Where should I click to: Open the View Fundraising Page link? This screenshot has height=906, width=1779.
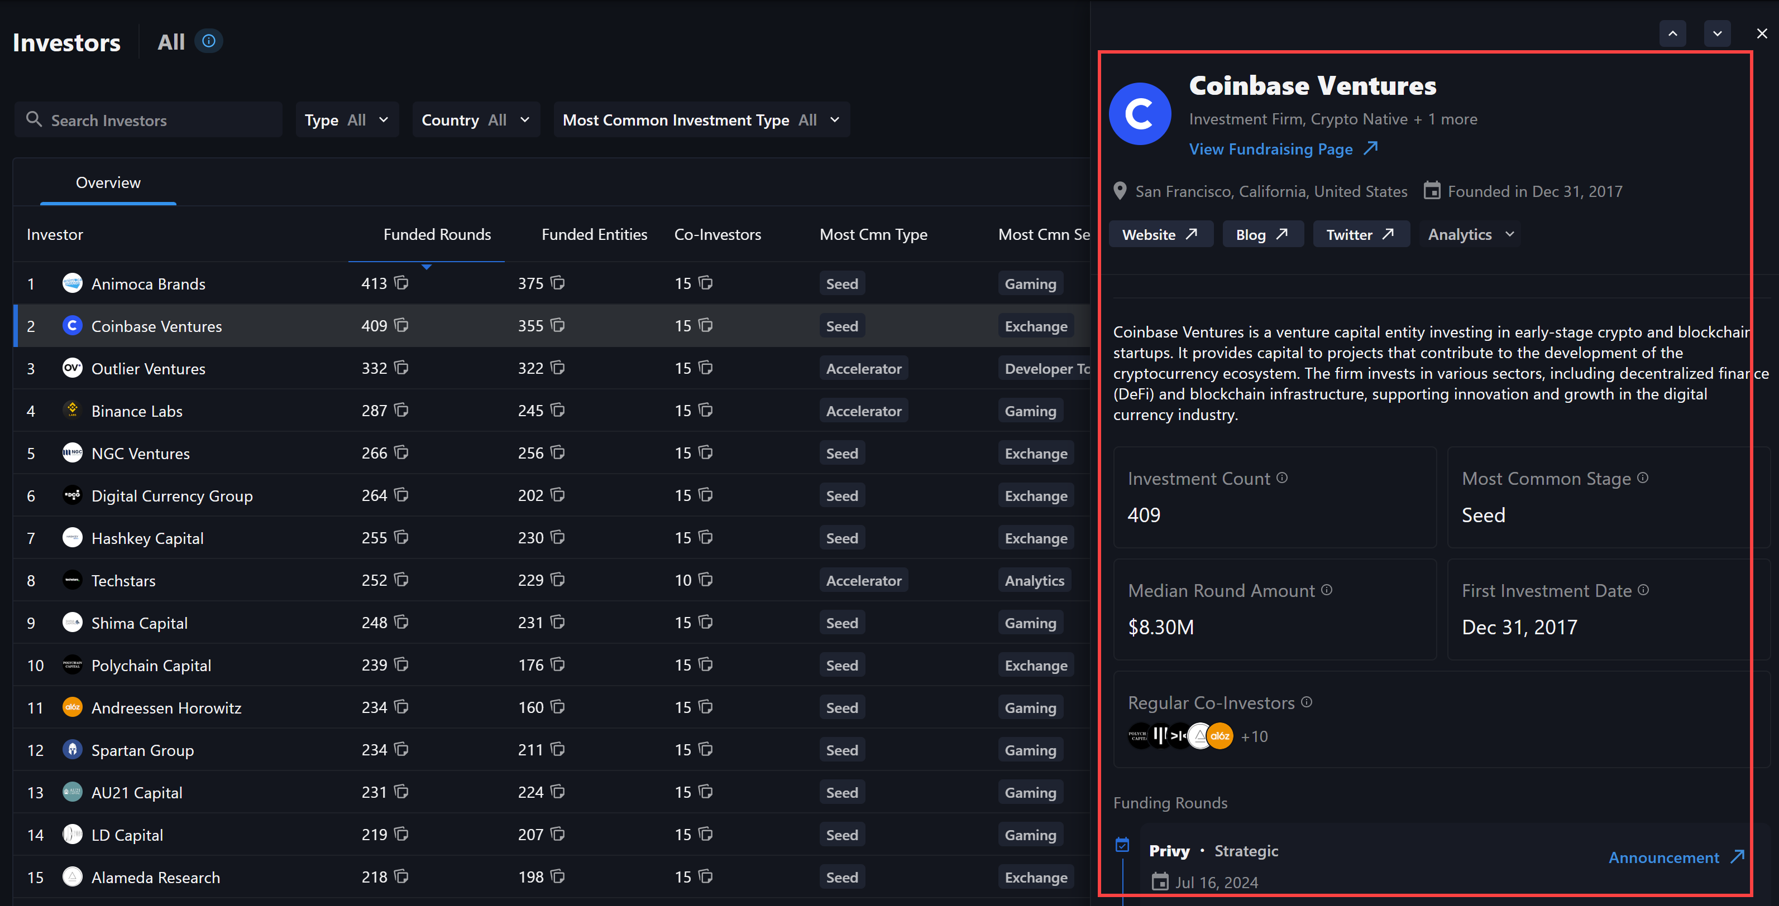pos(1283,149)
